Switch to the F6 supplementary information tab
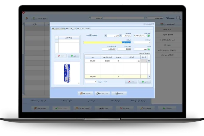 [x=83, y=29]
